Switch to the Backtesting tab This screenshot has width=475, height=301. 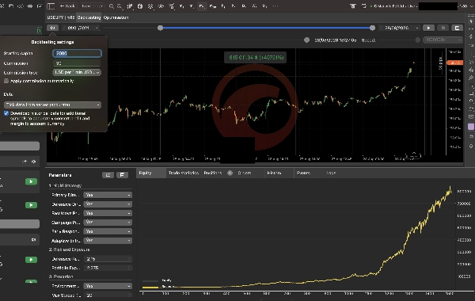[89, 17]
